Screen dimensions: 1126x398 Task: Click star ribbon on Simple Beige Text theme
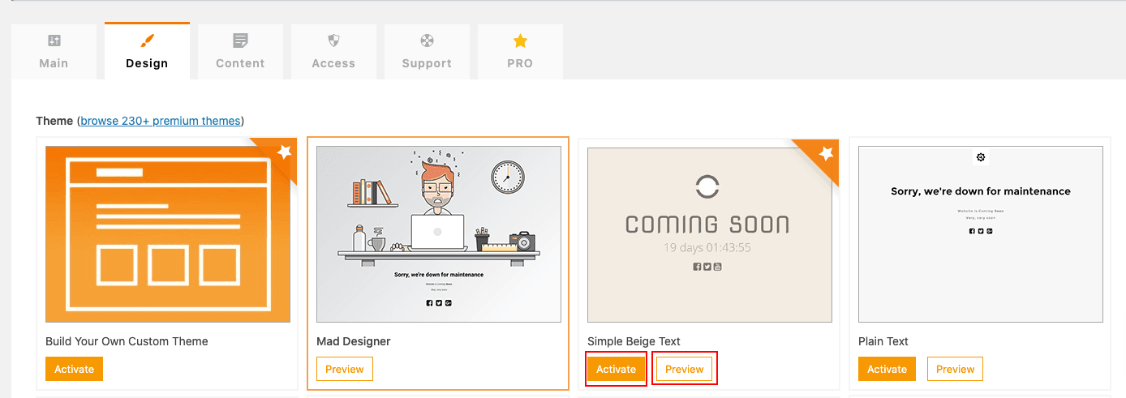[825, 153]
